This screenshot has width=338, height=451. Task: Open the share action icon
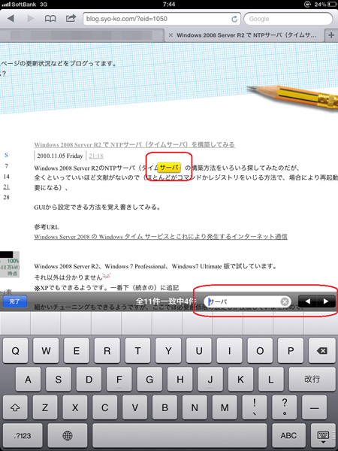pos(71,18)
